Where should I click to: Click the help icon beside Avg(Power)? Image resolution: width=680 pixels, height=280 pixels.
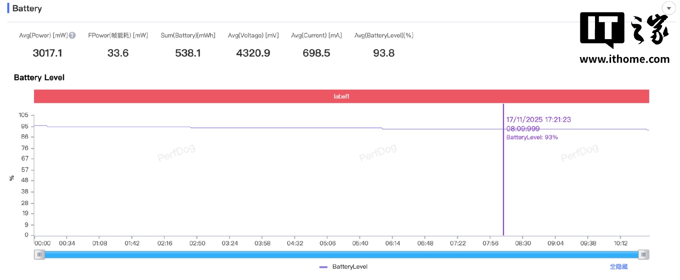pos(72,35)
